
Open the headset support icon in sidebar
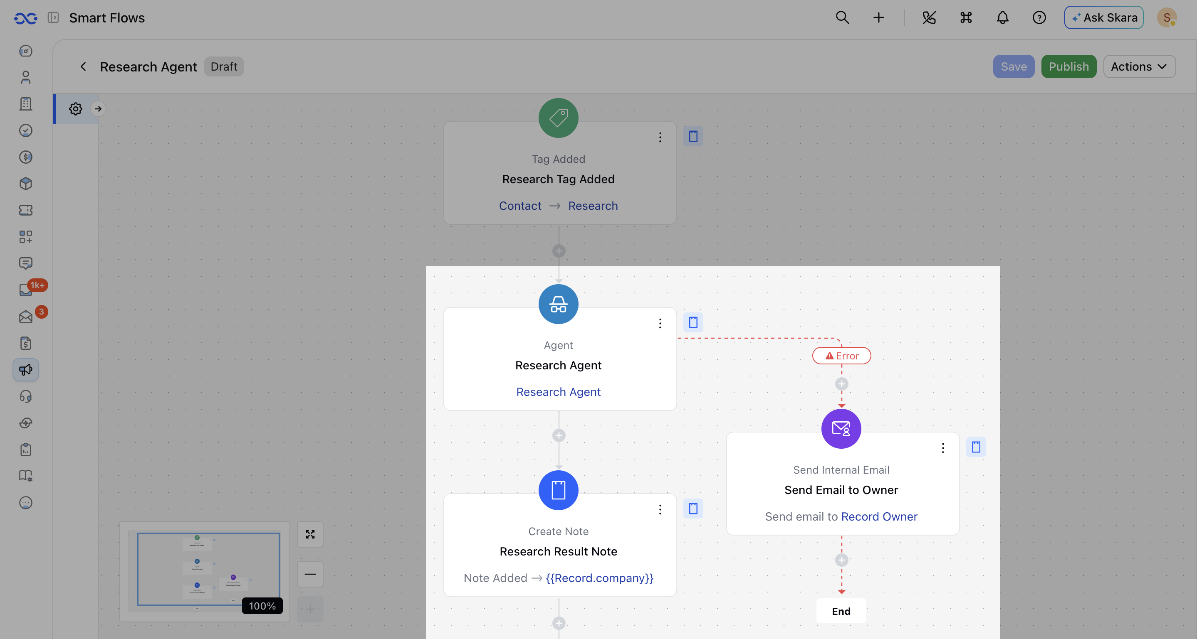(x=25, y=396)
